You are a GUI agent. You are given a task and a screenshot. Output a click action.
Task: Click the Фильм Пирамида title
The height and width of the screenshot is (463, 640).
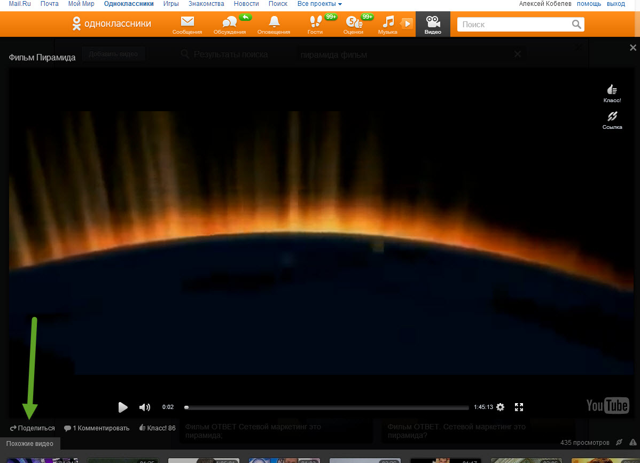click(x=42, y=57)
